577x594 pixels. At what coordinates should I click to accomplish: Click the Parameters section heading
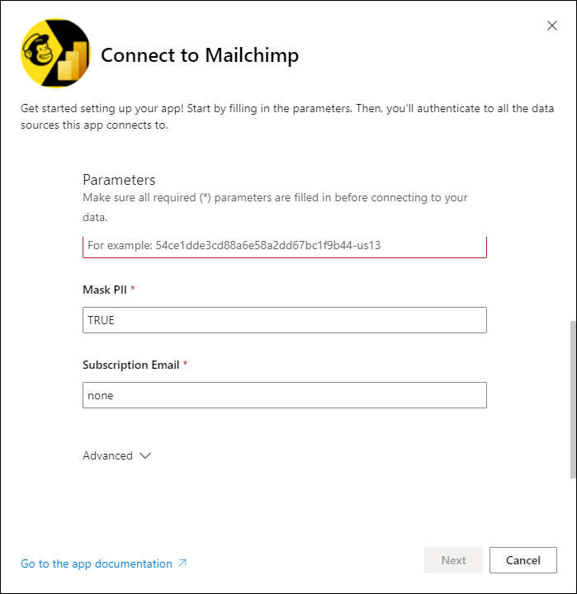click(x=119, y=180)
